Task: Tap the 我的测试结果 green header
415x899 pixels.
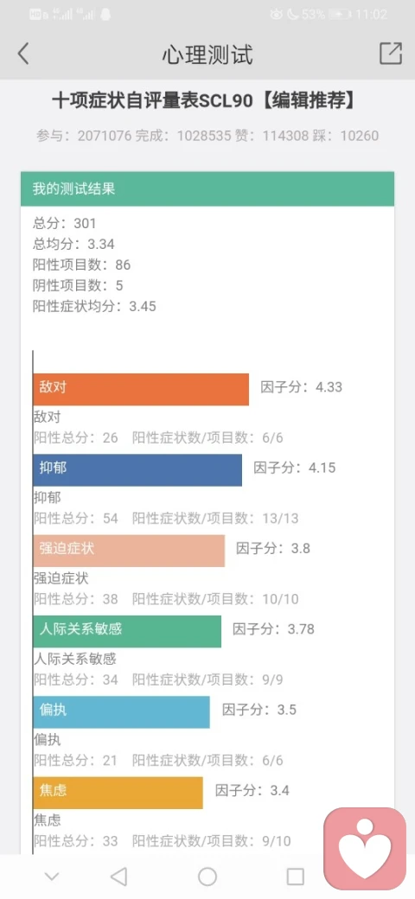Action: point(207,188)
